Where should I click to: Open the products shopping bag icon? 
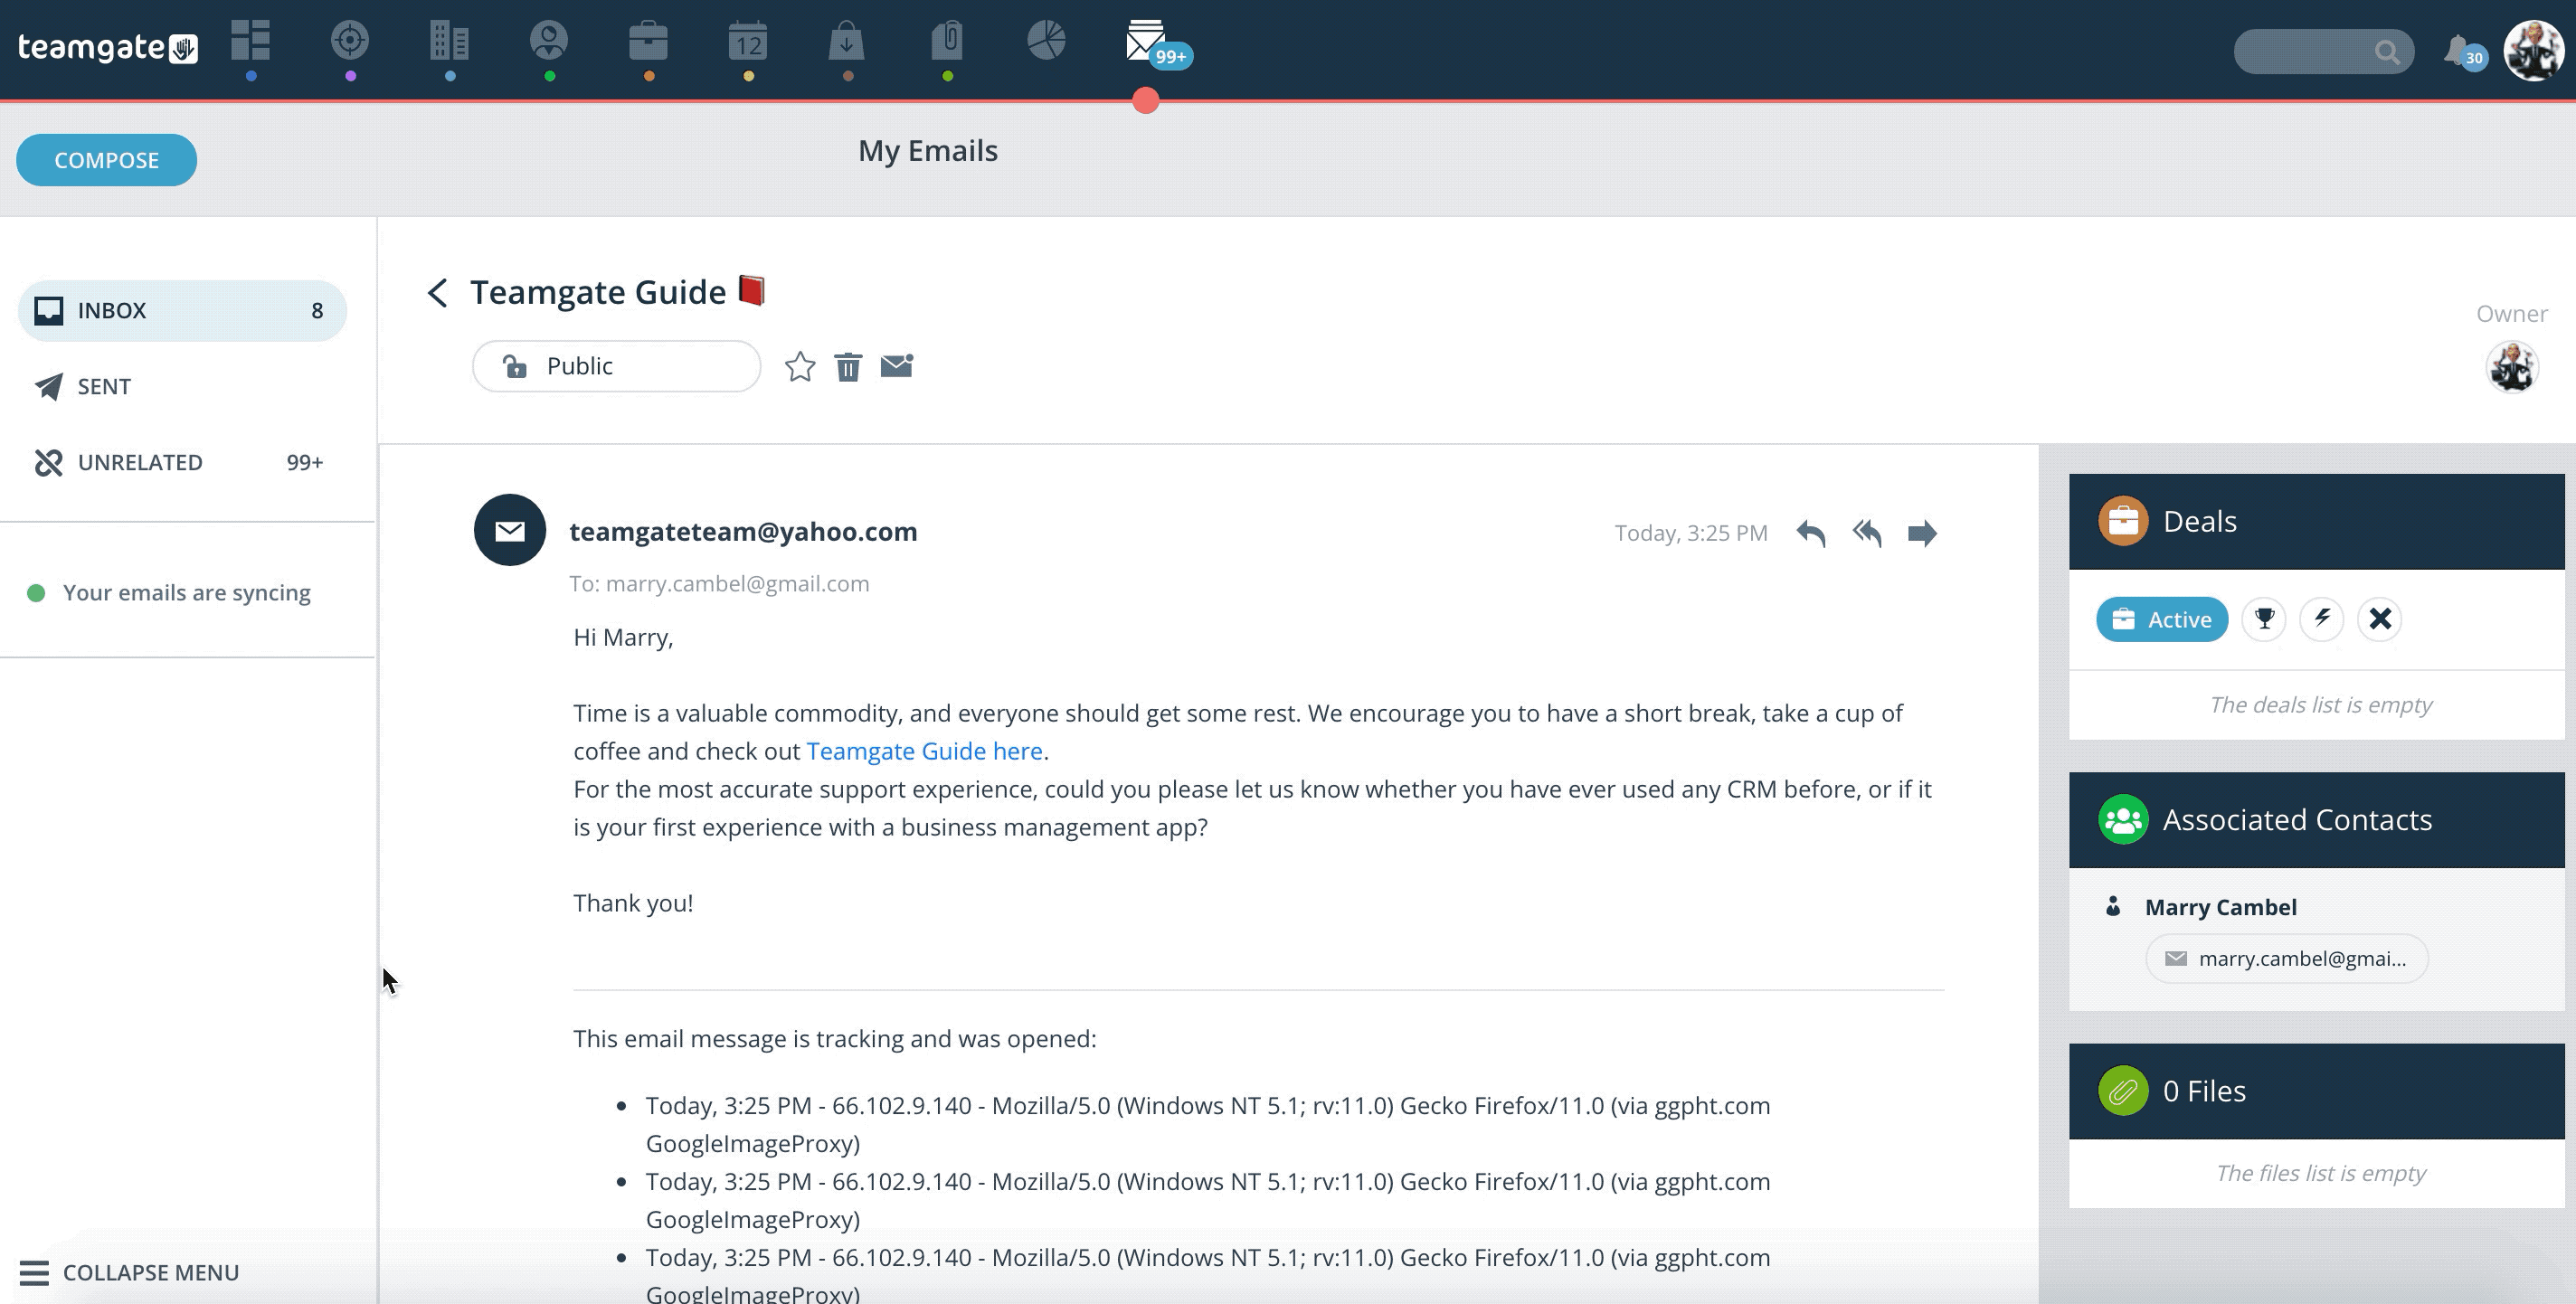click(x=847, y=41)
